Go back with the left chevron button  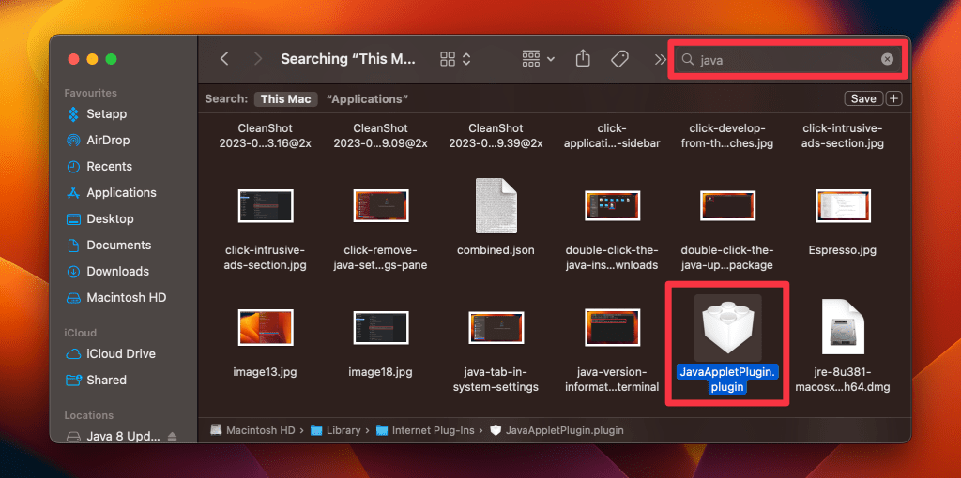tap(224, 59)
